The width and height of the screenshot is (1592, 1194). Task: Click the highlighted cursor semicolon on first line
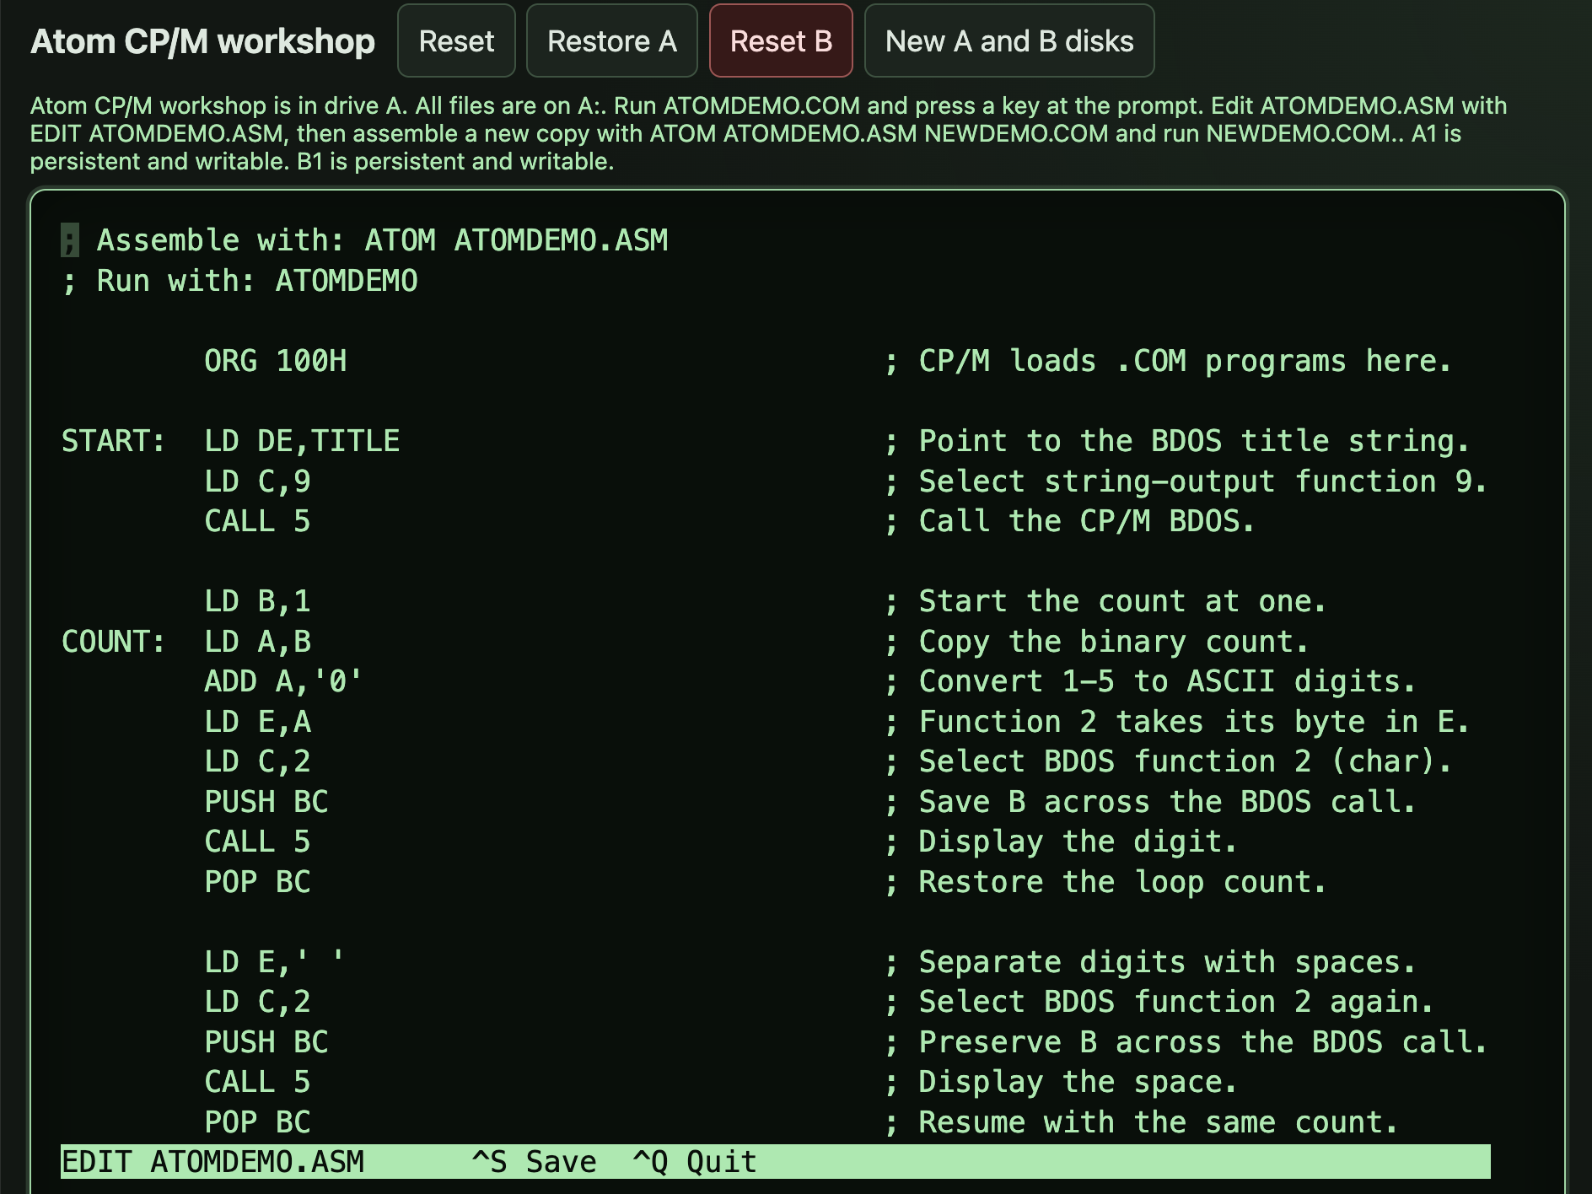(70, 240)
